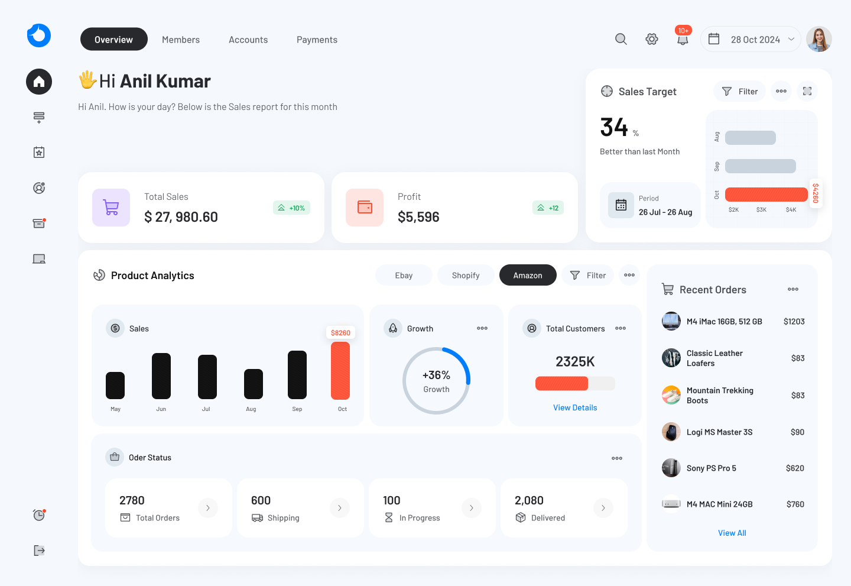Open the Period 26 Jul - 26 Aug selector

tap(650, 205)
